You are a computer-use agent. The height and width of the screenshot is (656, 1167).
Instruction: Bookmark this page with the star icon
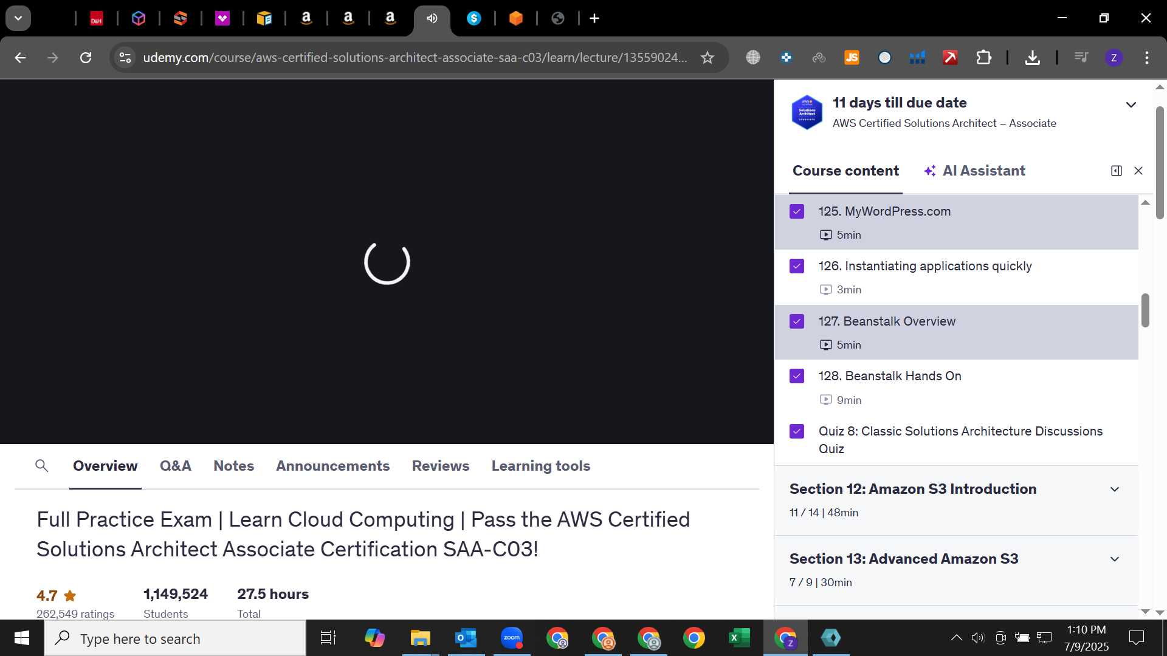[707, 58]
